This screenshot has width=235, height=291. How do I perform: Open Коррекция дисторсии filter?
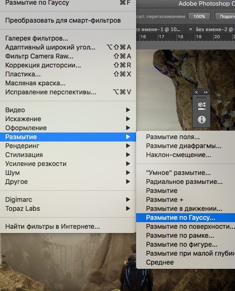tap(68, 65)
